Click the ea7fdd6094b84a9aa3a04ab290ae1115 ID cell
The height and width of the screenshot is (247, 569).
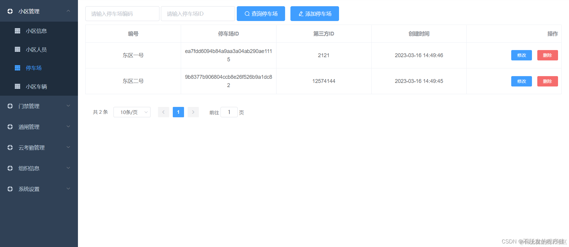228,55
